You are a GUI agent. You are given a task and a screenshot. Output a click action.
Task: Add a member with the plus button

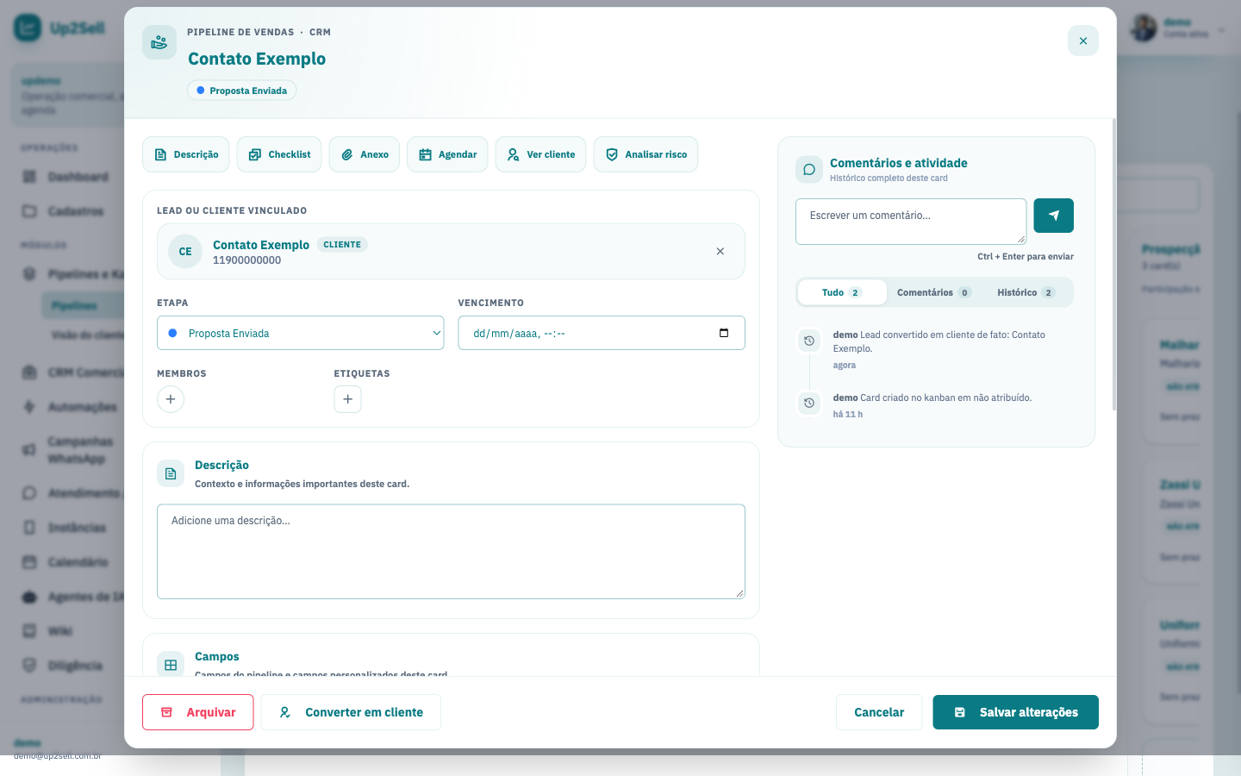[171, 399]
